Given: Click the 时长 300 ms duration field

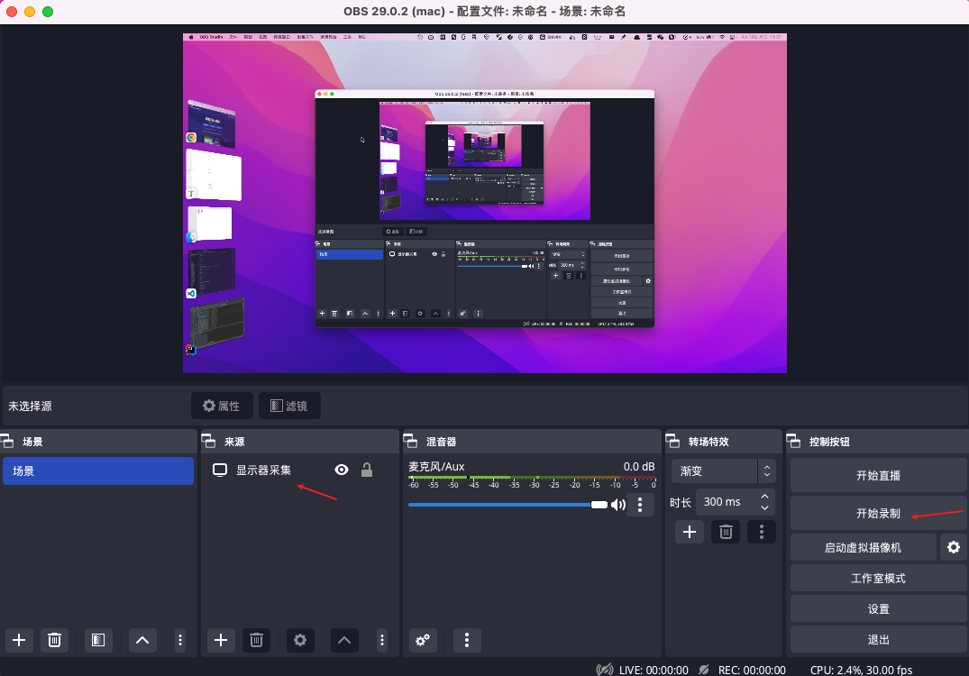Looking at the screenshot, I should point(726,502).
